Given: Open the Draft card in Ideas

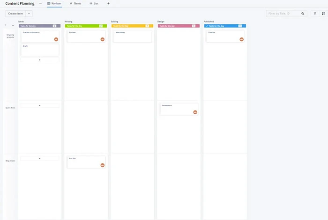Looking at the screenshot, I should (x=39, y=50).
